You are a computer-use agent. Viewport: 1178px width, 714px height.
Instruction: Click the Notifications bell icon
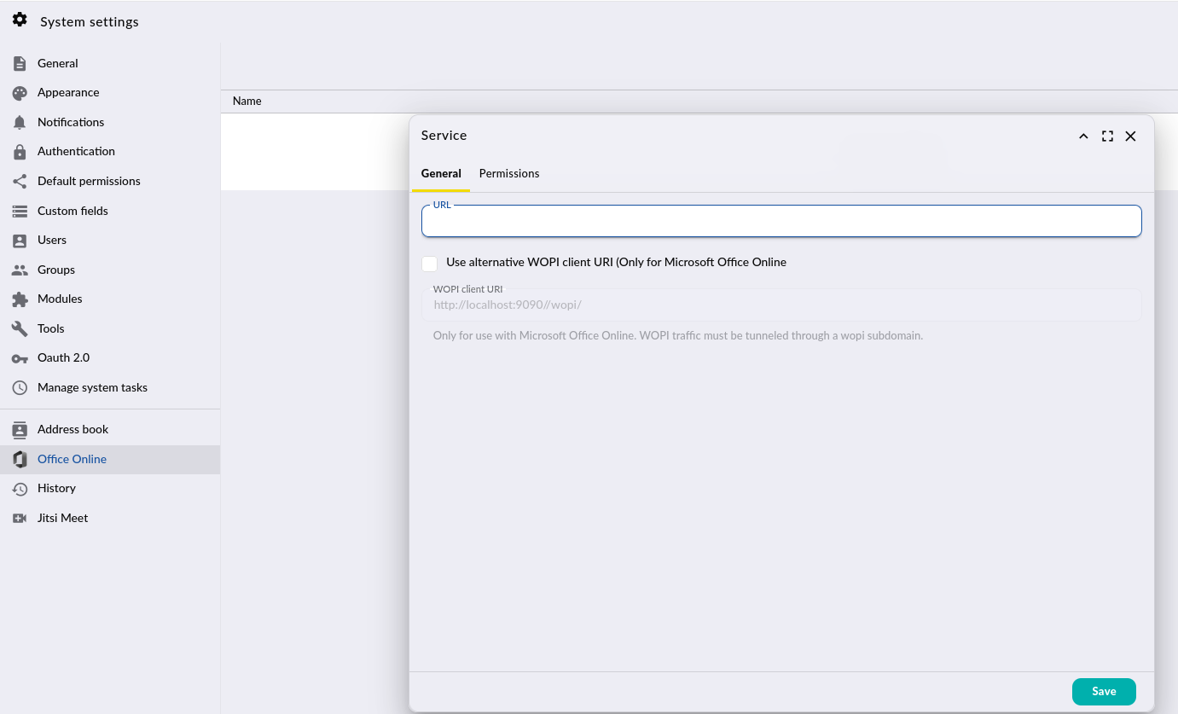(20, 123)
